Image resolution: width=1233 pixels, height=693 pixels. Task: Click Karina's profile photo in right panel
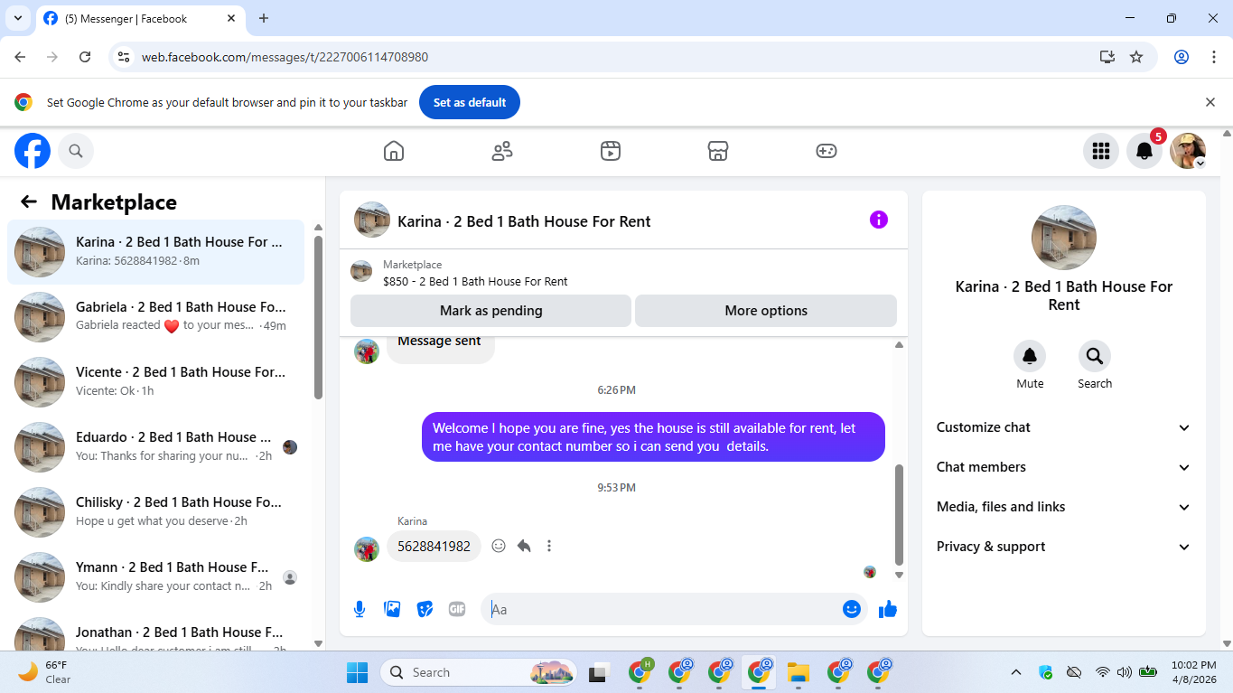[x=1064, y=238]
